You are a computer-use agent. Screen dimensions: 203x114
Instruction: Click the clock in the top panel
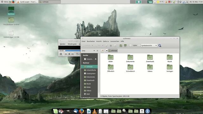pos(196,2)
